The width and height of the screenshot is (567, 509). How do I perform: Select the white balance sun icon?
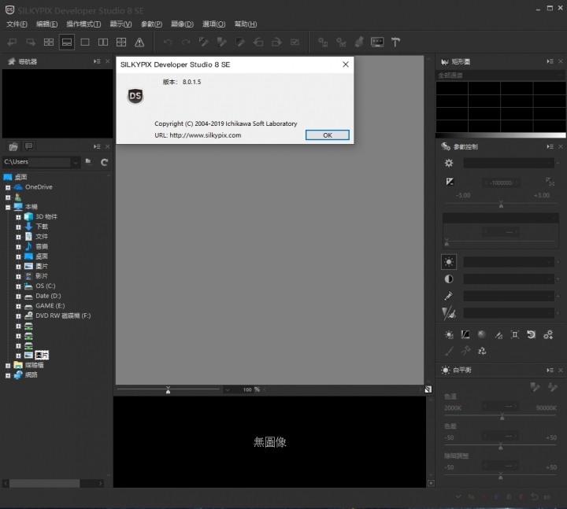[449, 262]
